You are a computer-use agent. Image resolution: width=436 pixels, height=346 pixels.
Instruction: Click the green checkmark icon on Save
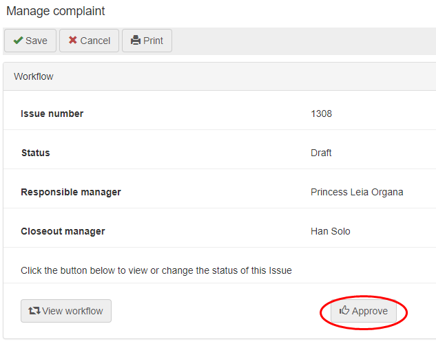(x=18, y=41)
